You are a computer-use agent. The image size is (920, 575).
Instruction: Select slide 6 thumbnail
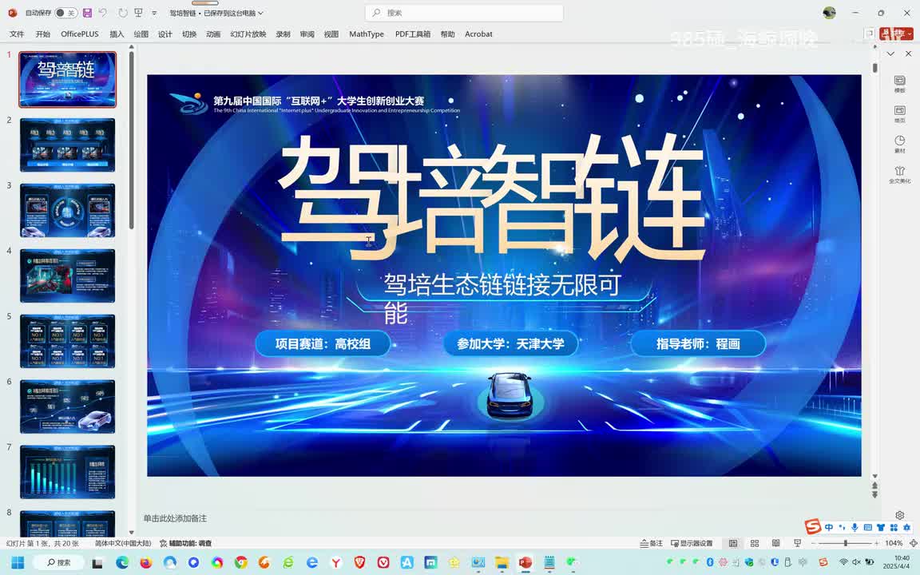coord(67,406)
